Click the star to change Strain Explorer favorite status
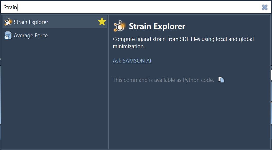 point(102,22)
